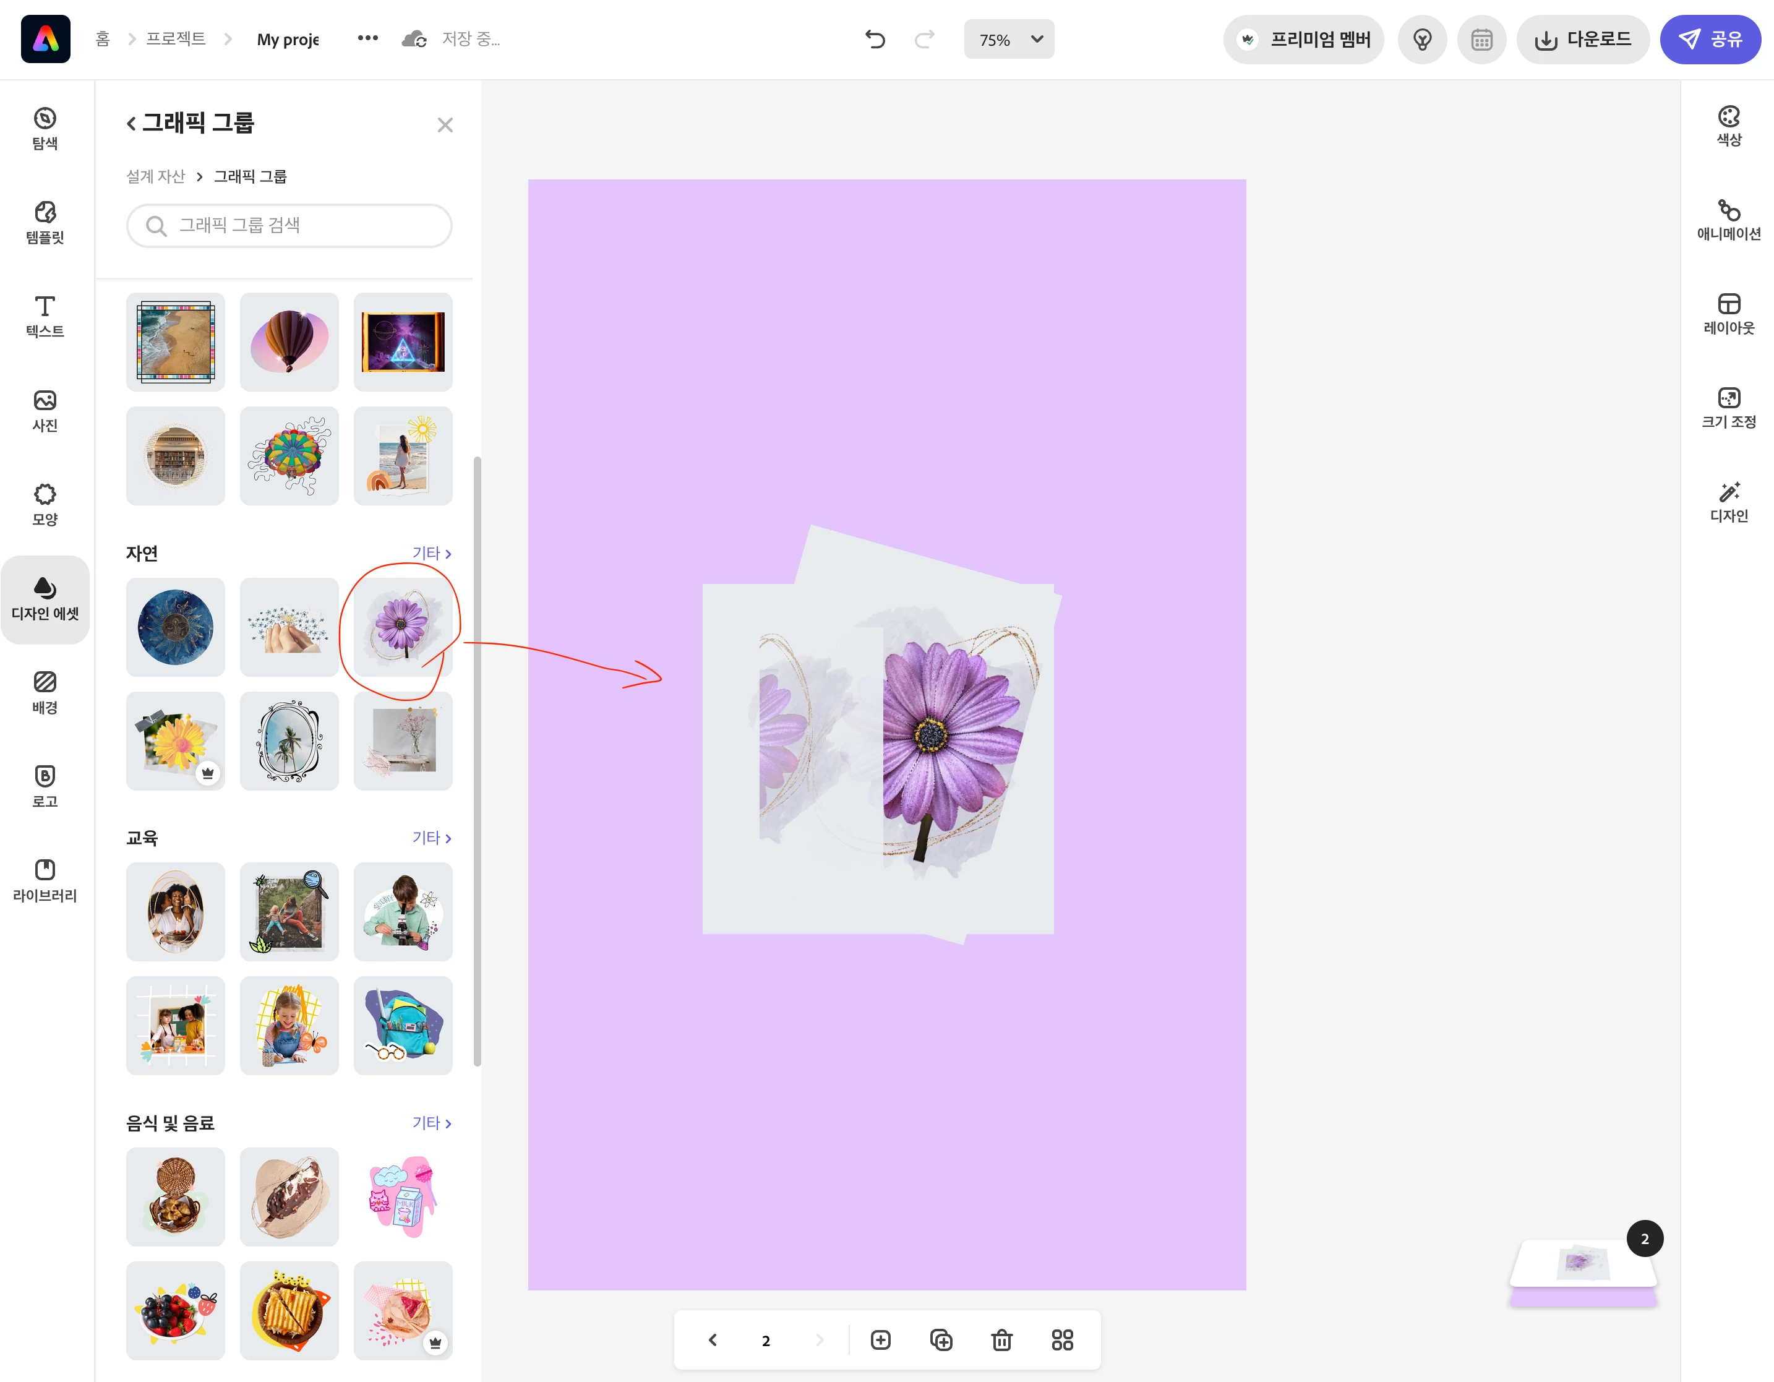
Task: Open the Animation panel icon
Action: click(x=1728, y=220)
